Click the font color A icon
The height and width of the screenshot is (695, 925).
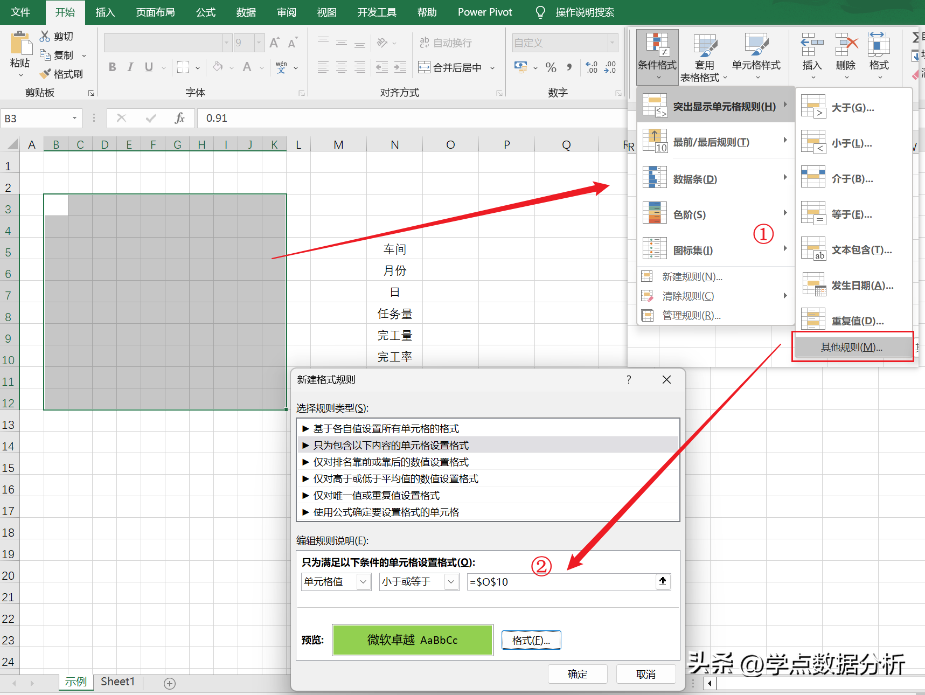point(247,67)
